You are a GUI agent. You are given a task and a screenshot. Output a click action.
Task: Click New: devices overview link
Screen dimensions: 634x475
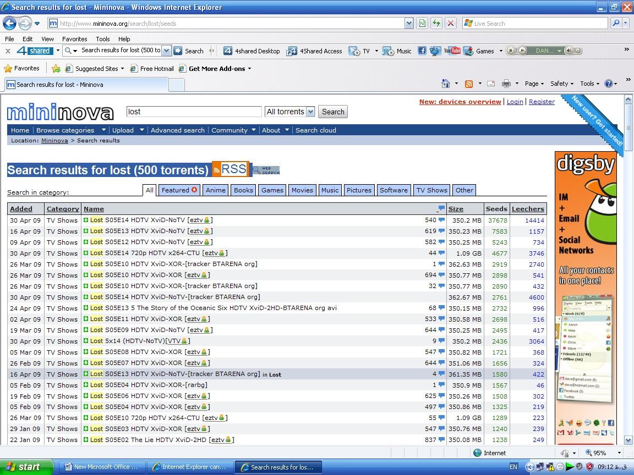pyautogui.click(x=460, y=102)
